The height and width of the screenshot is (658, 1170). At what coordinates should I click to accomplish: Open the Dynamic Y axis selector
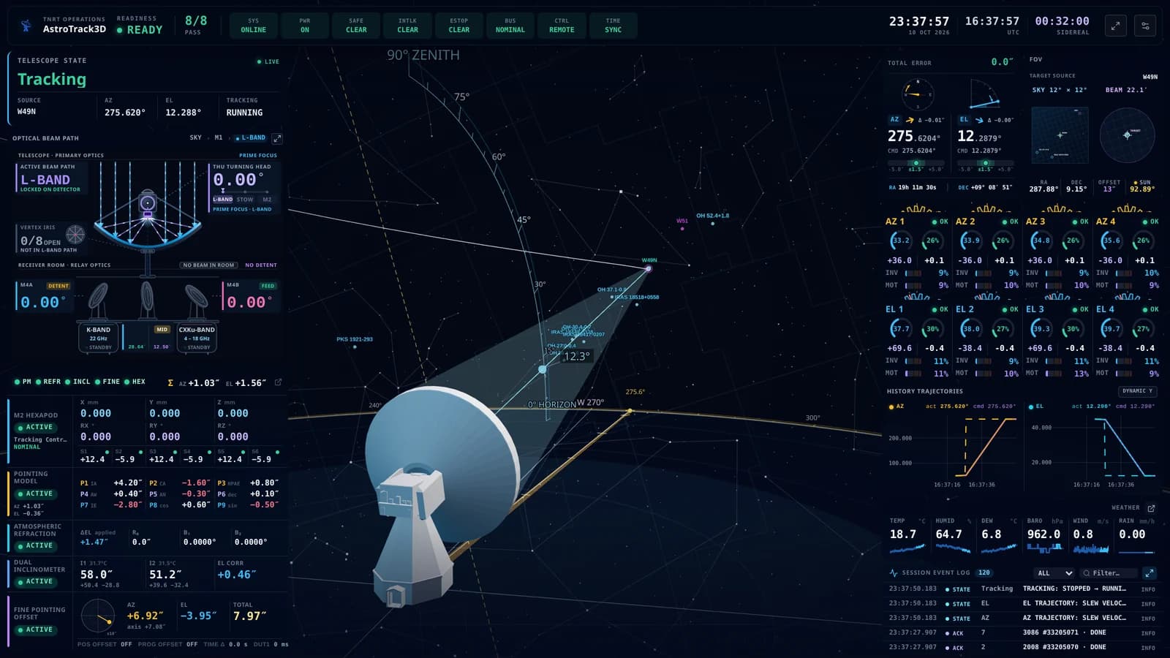(x=1137, y=391)
